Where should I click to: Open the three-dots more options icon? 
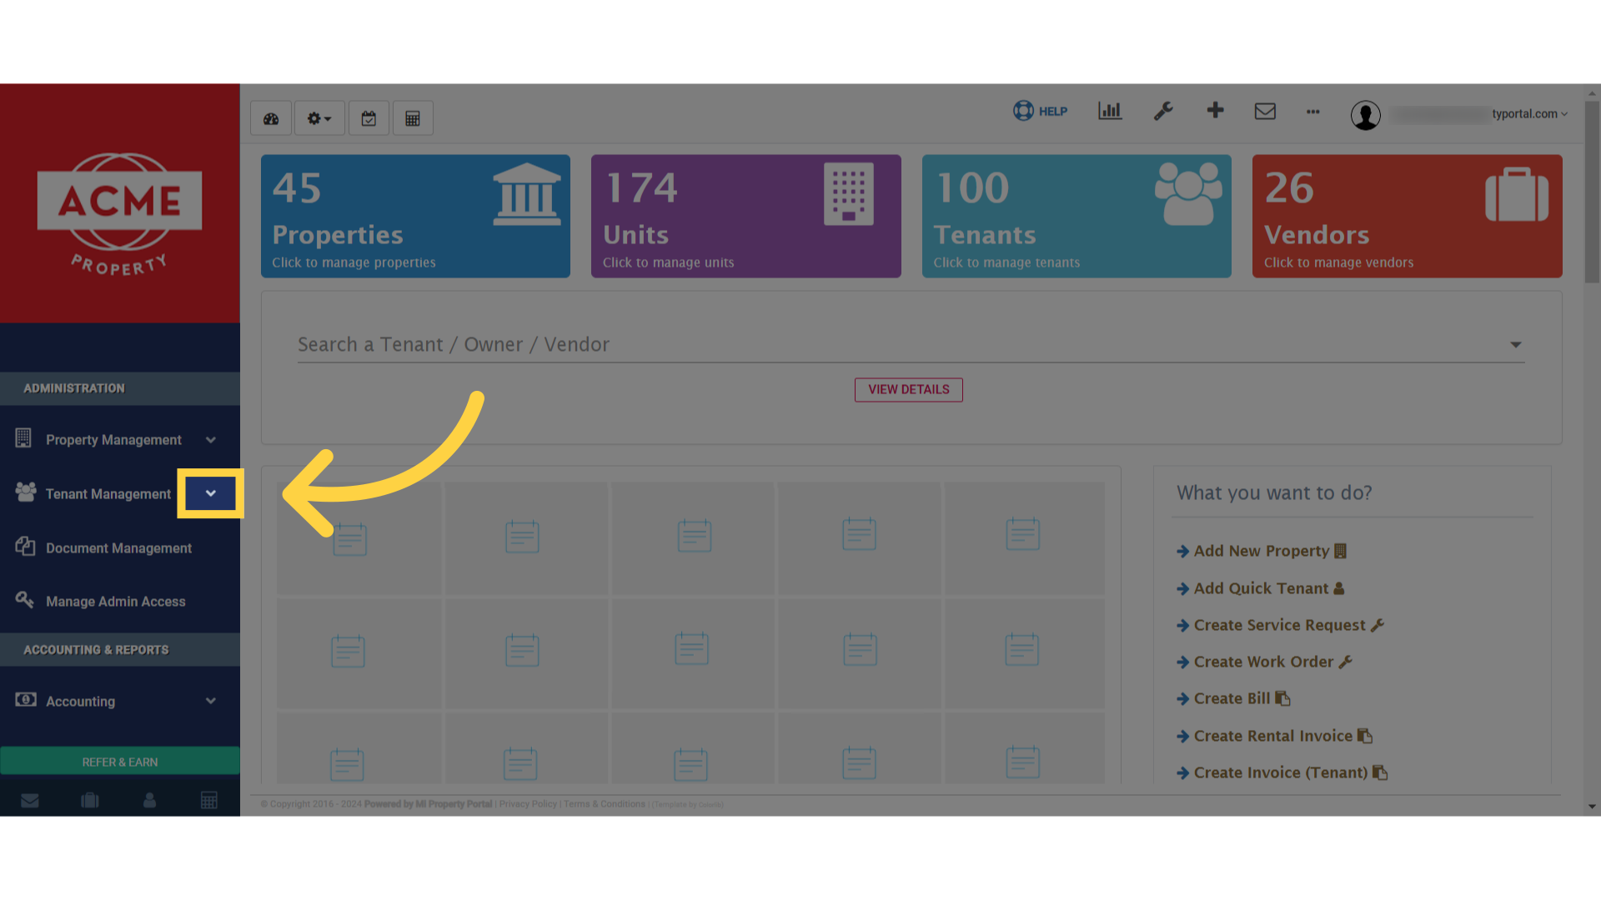1313,112
